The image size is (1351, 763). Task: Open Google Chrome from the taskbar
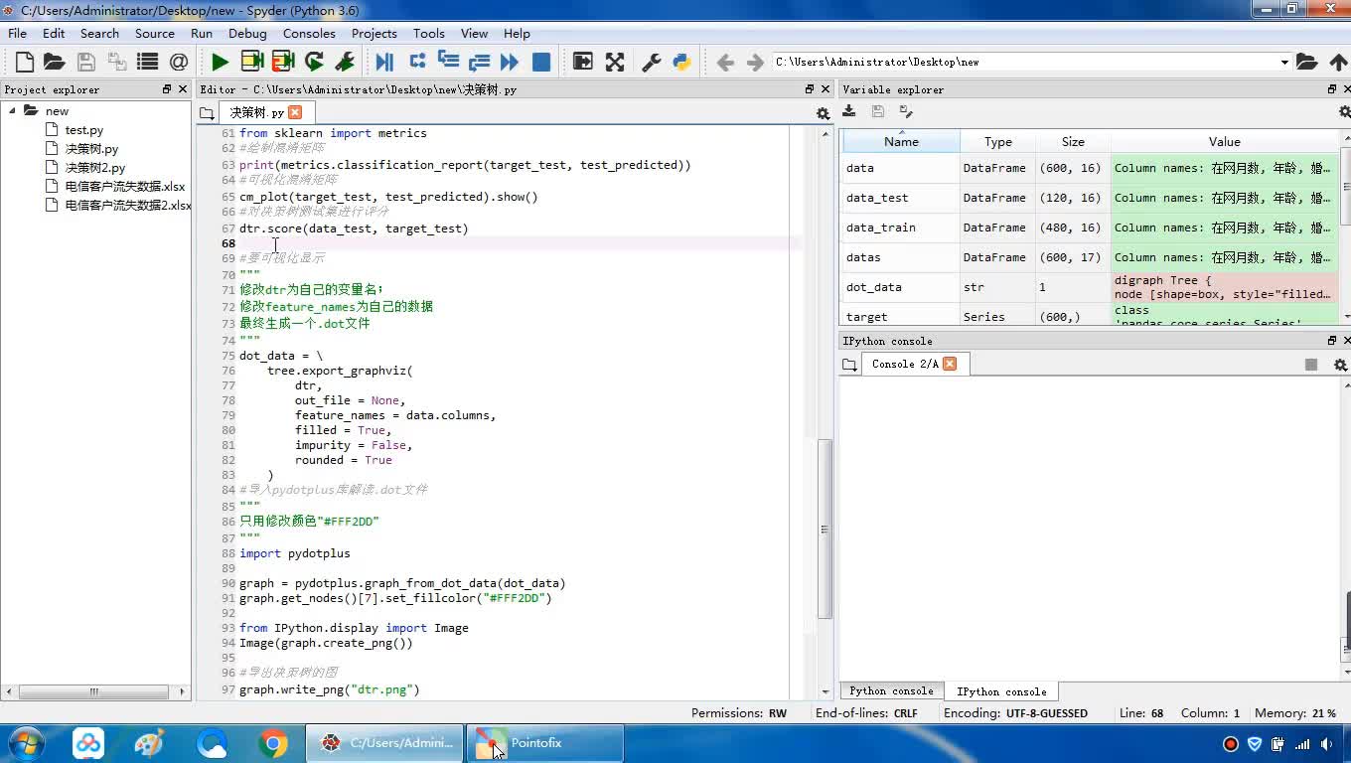pyautogui.click(x=273, y=743)
